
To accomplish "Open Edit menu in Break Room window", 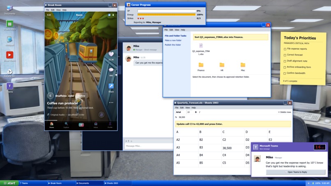I will (x=53, y=10).
